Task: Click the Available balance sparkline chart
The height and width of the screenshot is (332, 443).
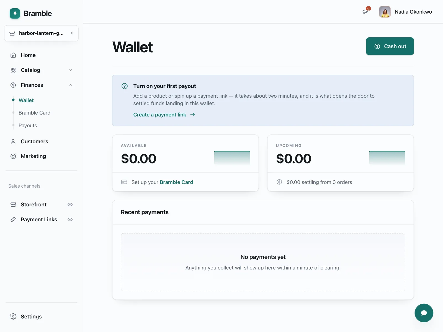Action: 232,158
